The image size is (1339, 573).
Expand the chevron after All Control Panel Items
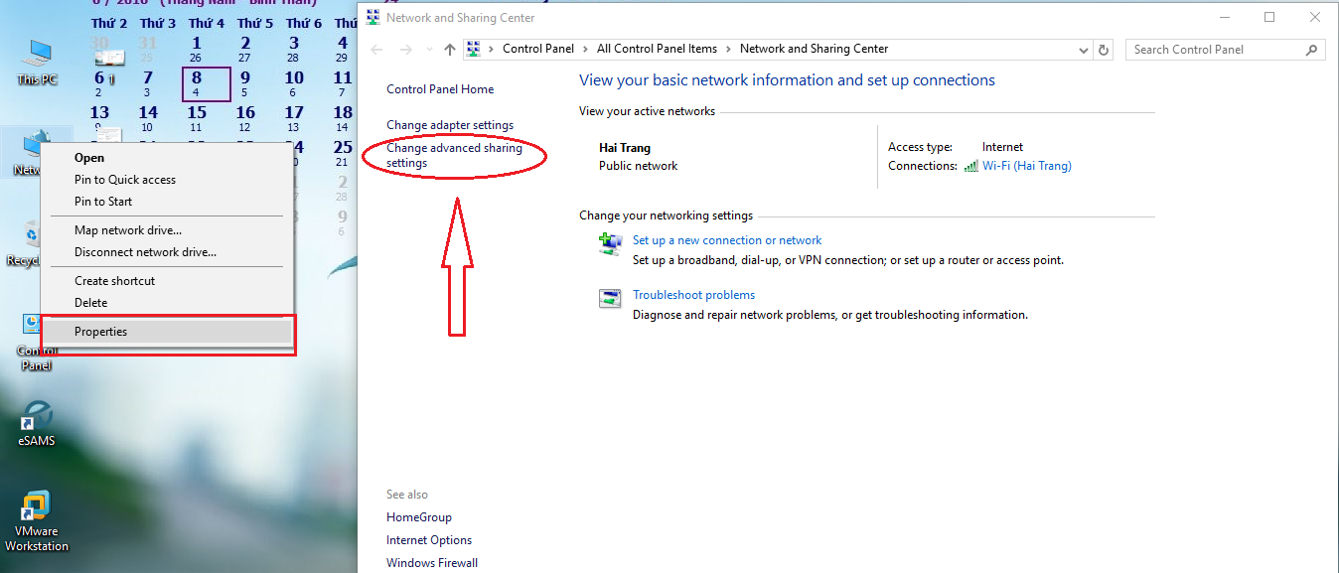(x=728, y=49)
